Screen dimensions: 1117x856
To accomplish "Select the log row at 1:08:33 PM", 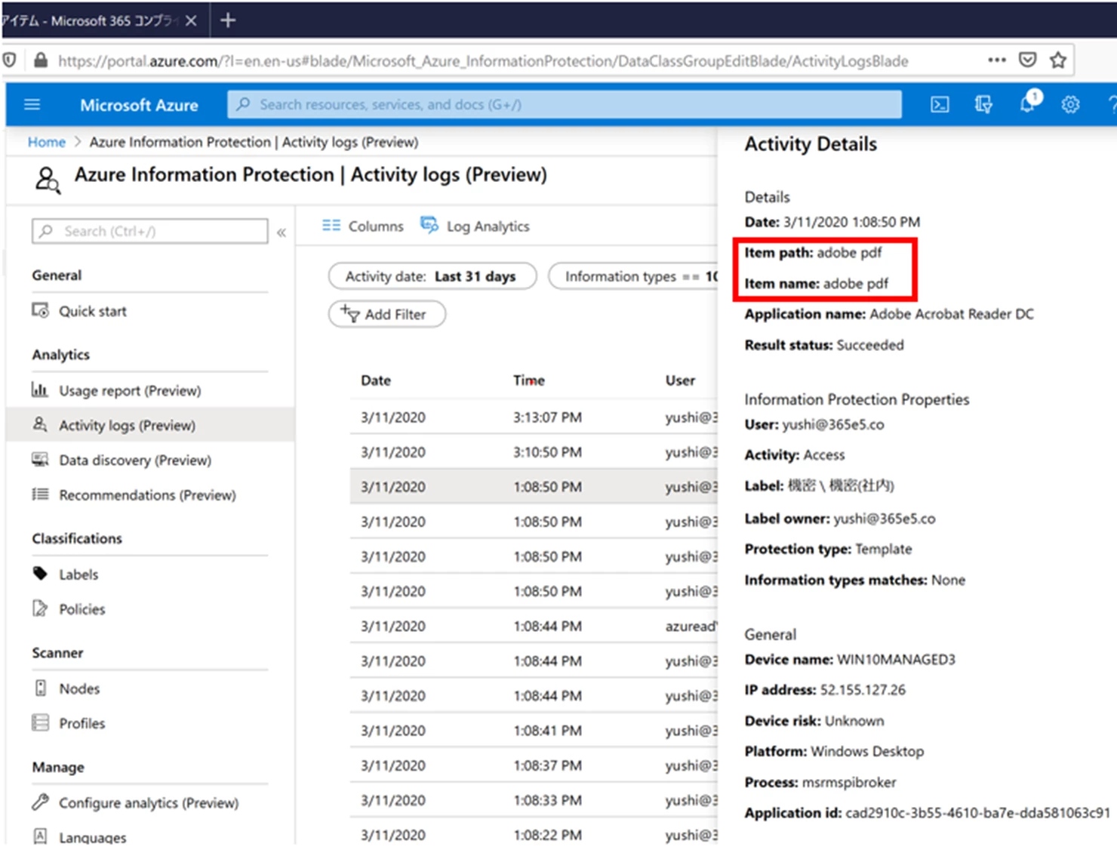I will 534,800.
